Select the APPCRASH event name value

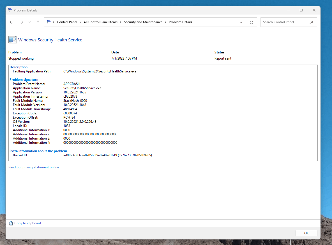click(x=72, y=84)
